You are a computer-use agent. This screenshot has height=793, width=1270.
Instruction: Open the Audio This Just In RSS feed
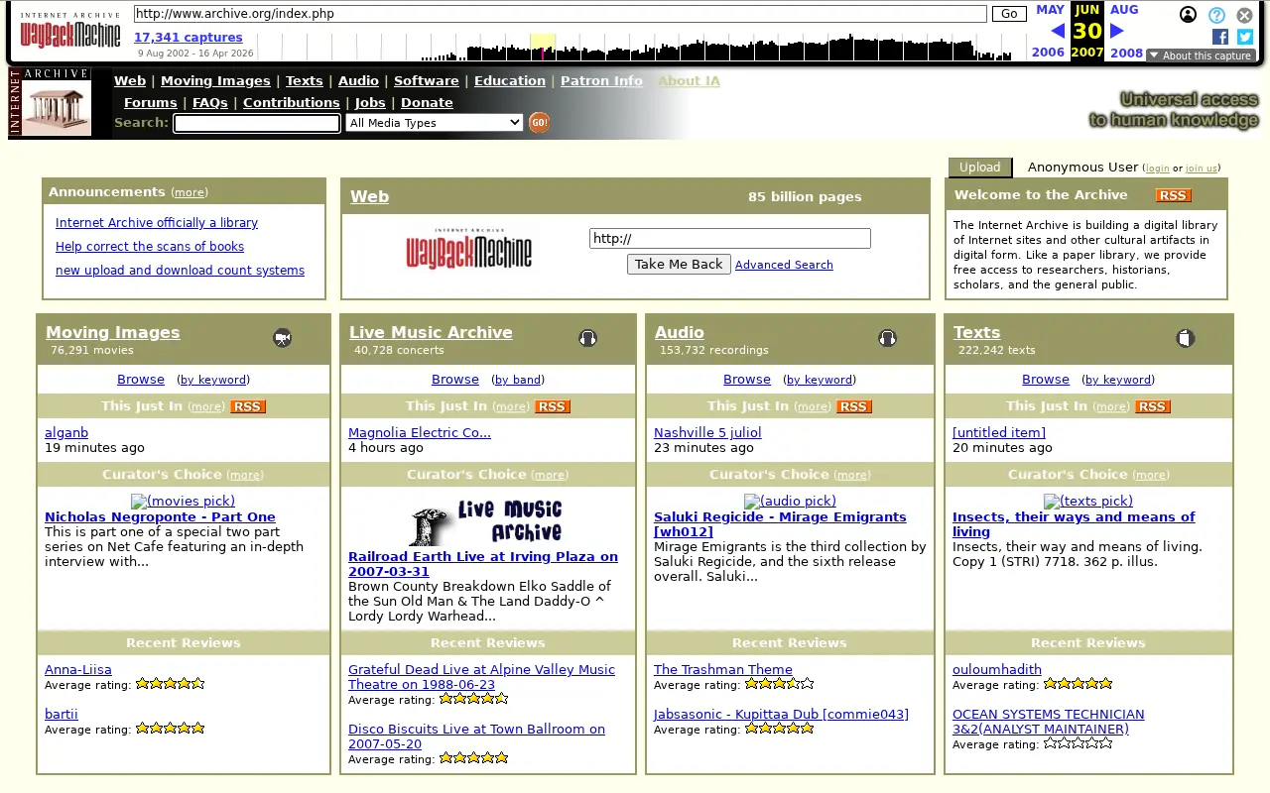point(853,406)
